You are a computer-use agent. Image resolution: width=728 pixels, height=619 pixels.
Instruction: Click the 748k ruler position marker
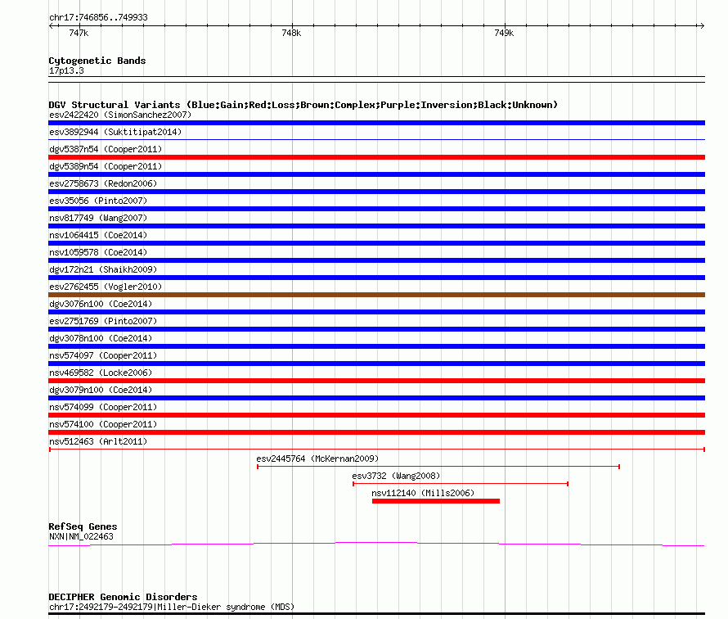pos(291,34)
